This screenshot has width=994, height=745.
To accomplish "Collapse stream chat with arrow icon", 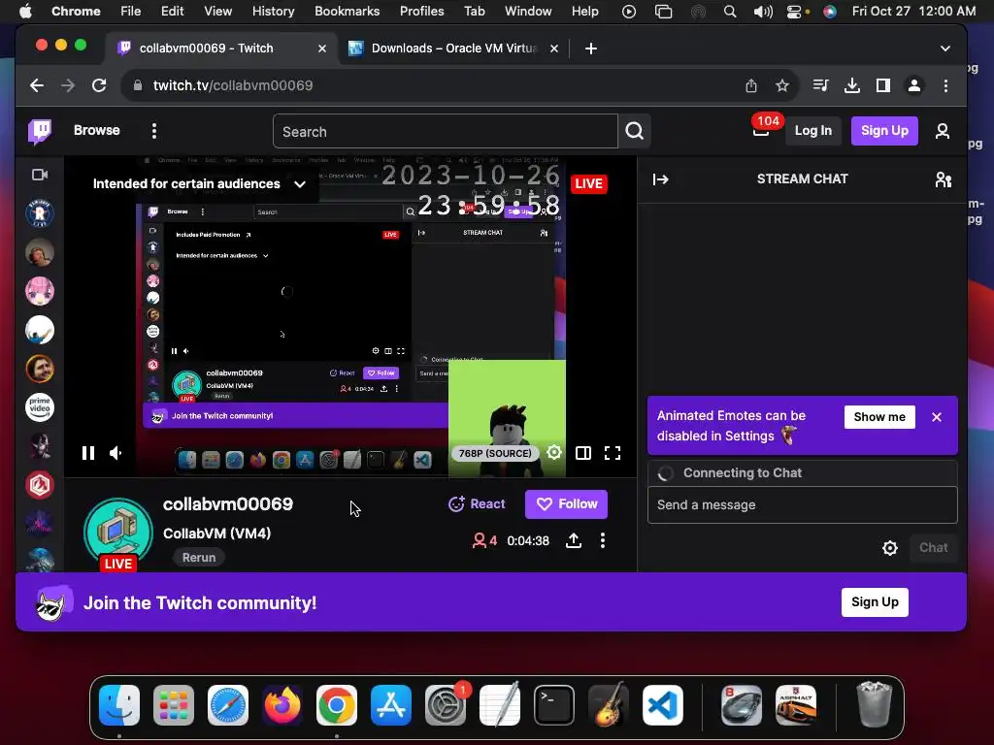I will click(660, 179).
